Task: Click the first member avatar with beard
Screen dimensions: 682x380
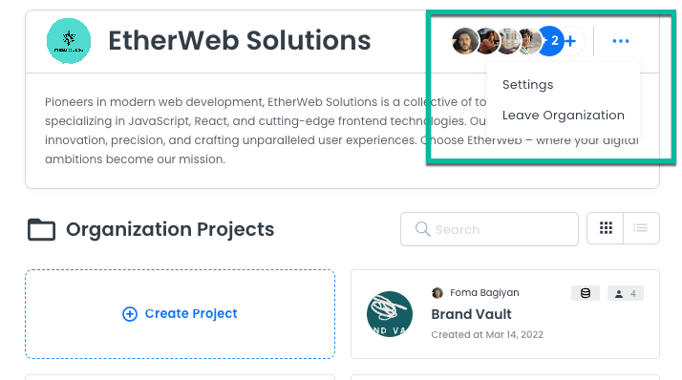Action: click(x=465, y=41)
